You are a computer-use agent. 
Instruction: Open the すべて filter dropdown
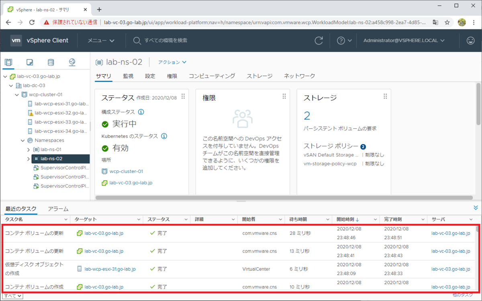coord(12,296)
